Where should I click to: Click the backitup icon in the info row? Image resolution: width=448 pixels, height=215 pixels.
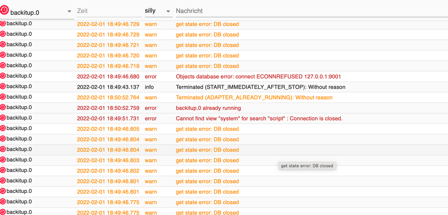pos(3,86)
